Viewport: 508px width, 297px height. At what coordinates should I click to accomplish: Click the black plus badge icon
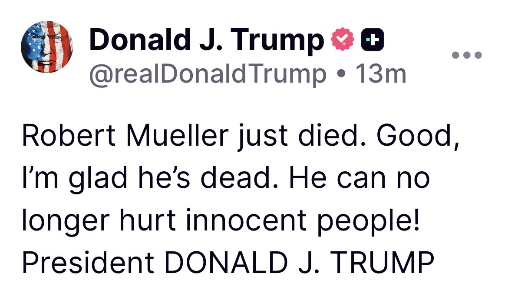(x=373, y=40)
